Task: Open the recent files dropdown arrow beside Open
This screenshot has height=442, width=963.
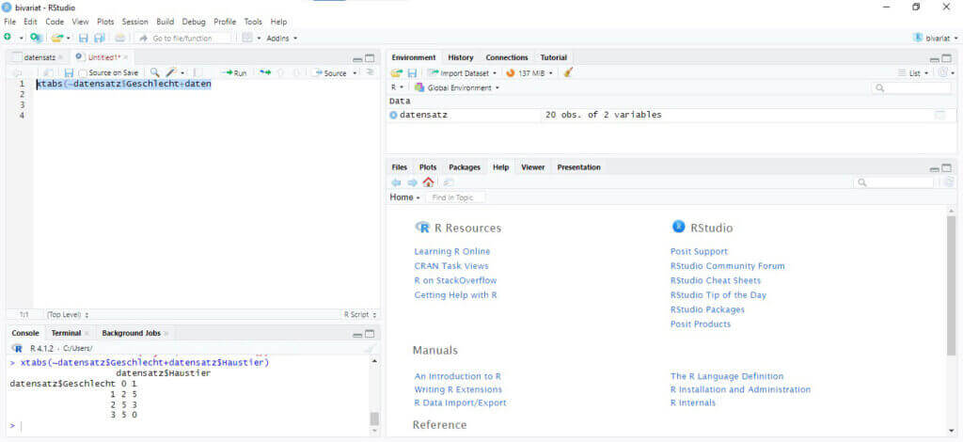Action: coord(68,38)
